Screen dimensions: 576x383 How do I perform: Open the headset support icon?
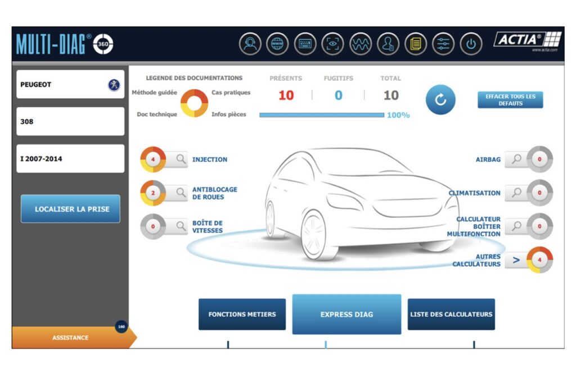pyautogui.click(x=250, y=44)
